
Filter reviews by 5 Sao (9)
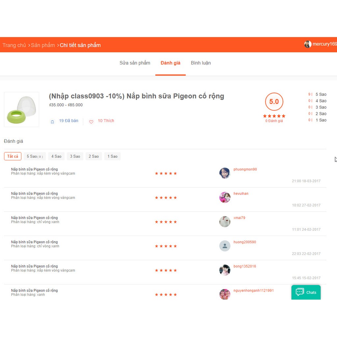pyautogui.click(x=35, y=156)
